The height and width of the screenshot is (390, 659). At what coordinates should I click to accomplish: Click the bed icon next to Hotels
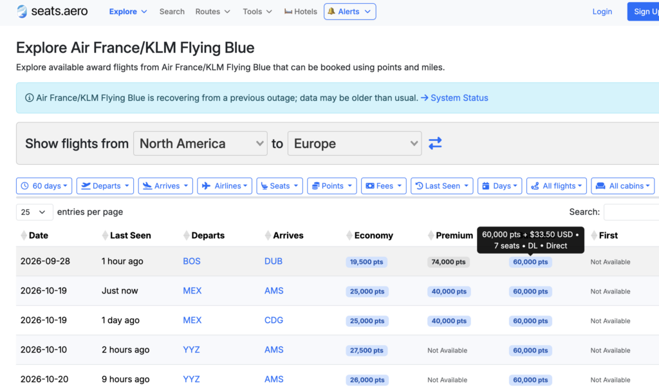click(x=288, y=12)
